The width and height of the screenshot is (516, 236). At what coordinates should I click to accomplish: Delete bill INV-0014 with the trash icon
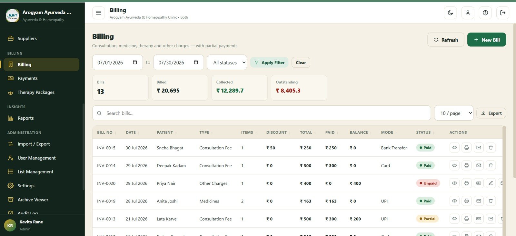click(x=491, y=165)
